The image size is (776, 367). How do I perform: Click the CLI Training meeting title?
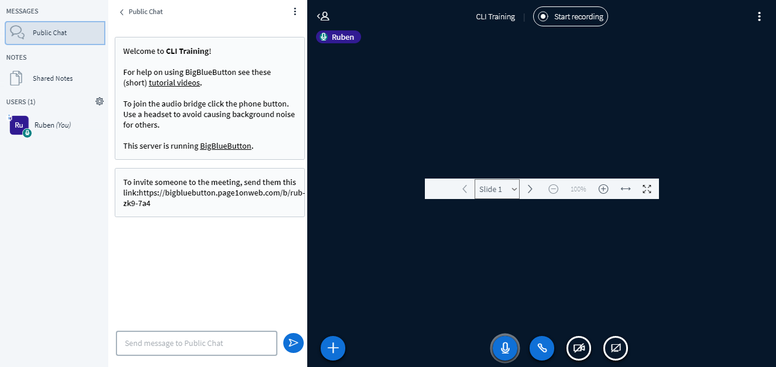coord(496,16)
